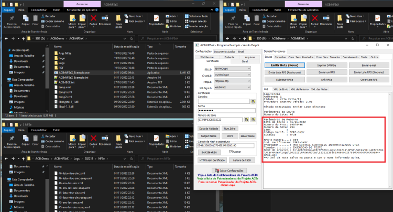Open the CryptLib dropdown

[248, 75]
